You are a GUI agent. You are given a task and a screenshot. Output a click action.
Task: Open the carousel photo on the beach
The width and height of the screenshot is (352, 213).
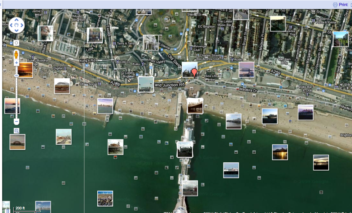(62, 86)
